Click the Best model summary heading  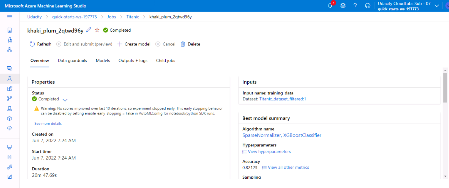pyautogui.click(x=266, y=118)
